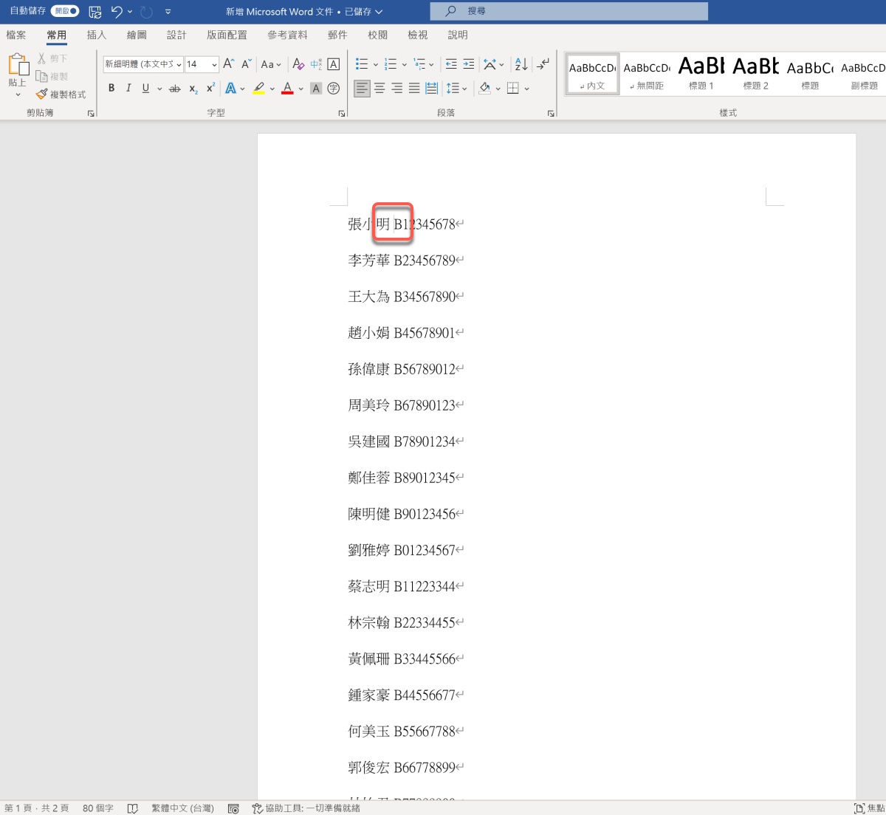This screenshot has height=815, width=886.
Task: Open the font name dropdown
Action: pyautogui.click(x=179, y=65)
